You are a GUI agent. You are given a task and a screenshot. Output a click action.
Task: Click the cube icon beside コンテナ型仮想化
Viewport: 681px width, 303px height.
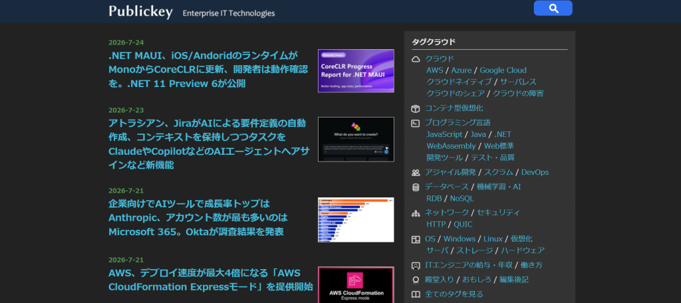pos(416,108)
